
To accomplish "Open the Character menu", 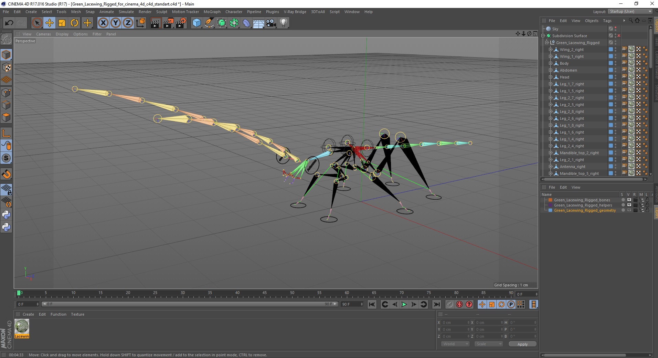I will pos(234,12).
